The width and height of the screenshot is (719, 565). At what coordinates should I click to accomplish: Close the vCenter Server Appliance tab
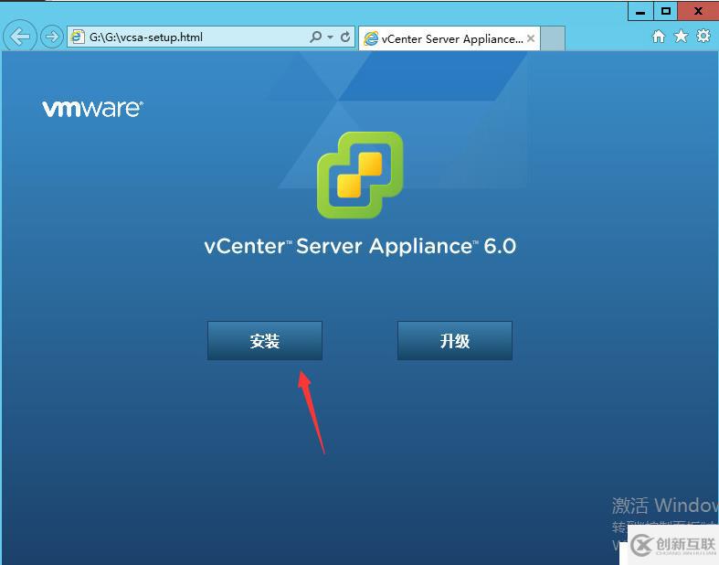531,38
